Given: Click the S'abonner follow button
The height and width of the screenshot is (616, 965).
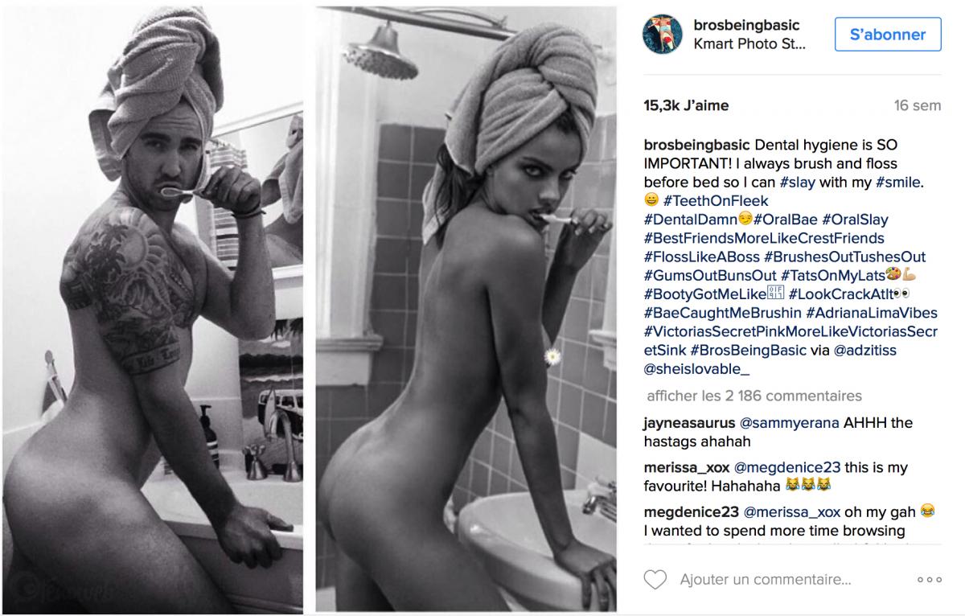Looking at the screenshot, I should click(x=888, y=35).
